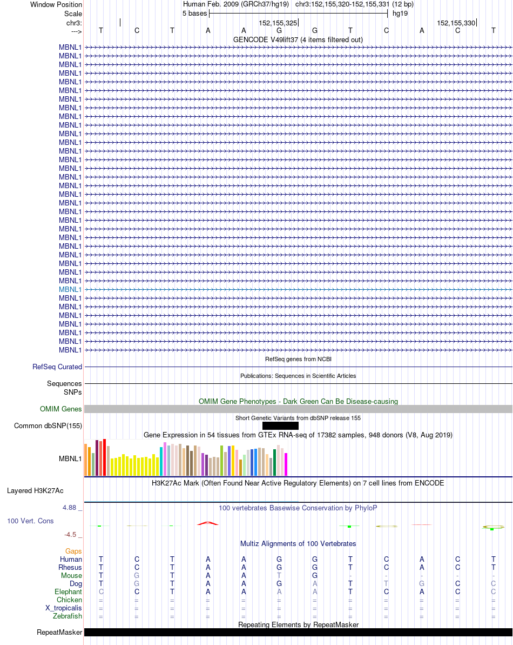Click the 'Dog' species row label

pyautogui.click(x=76, y=584)
